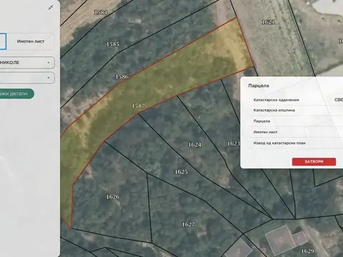Select parcel 1629 on the map
The width and height of the screenshot is (343, 257).
[x=308, y=251]
